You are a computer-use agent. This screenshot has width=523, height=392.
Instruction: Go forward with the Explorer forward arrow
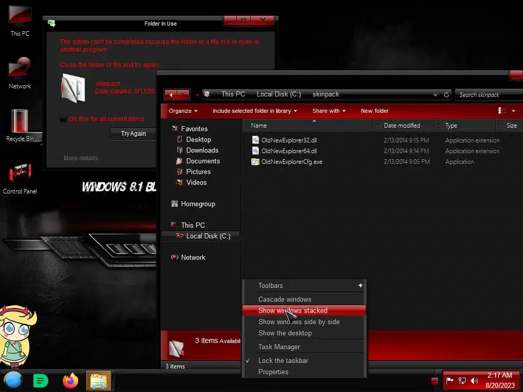pyautogui.click(x=183, y=94)
